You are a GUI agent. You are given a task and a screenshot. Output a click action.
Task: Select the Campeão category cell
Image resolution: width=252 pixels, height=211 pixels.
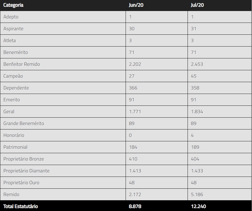pyautogui.click(x=13, y=76)
